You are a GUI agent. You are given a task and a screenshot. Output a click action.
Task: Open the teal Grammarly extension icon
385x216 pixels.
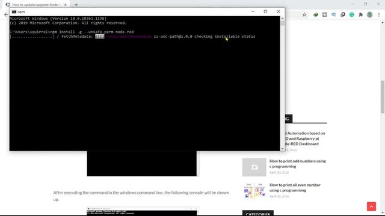click(x=351, y=14)
